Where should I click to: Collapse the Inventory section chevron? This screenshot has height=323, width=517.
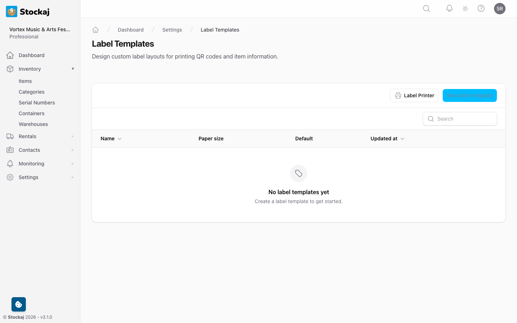(x=73, y=69)
